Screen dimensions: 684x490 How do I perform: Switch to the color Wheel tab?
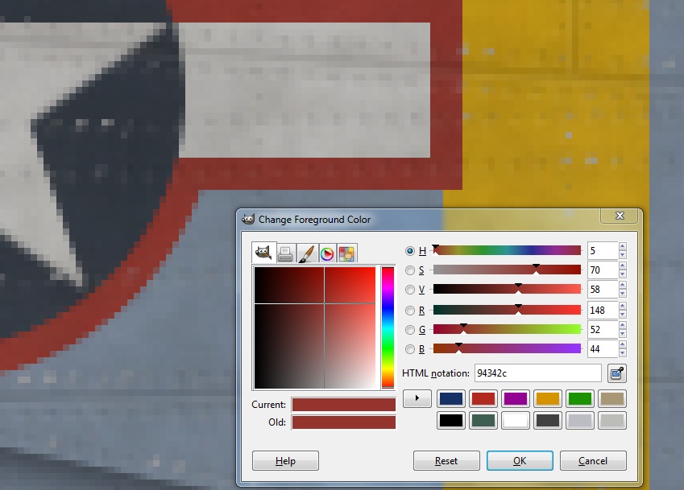click(x=327, y=254)
